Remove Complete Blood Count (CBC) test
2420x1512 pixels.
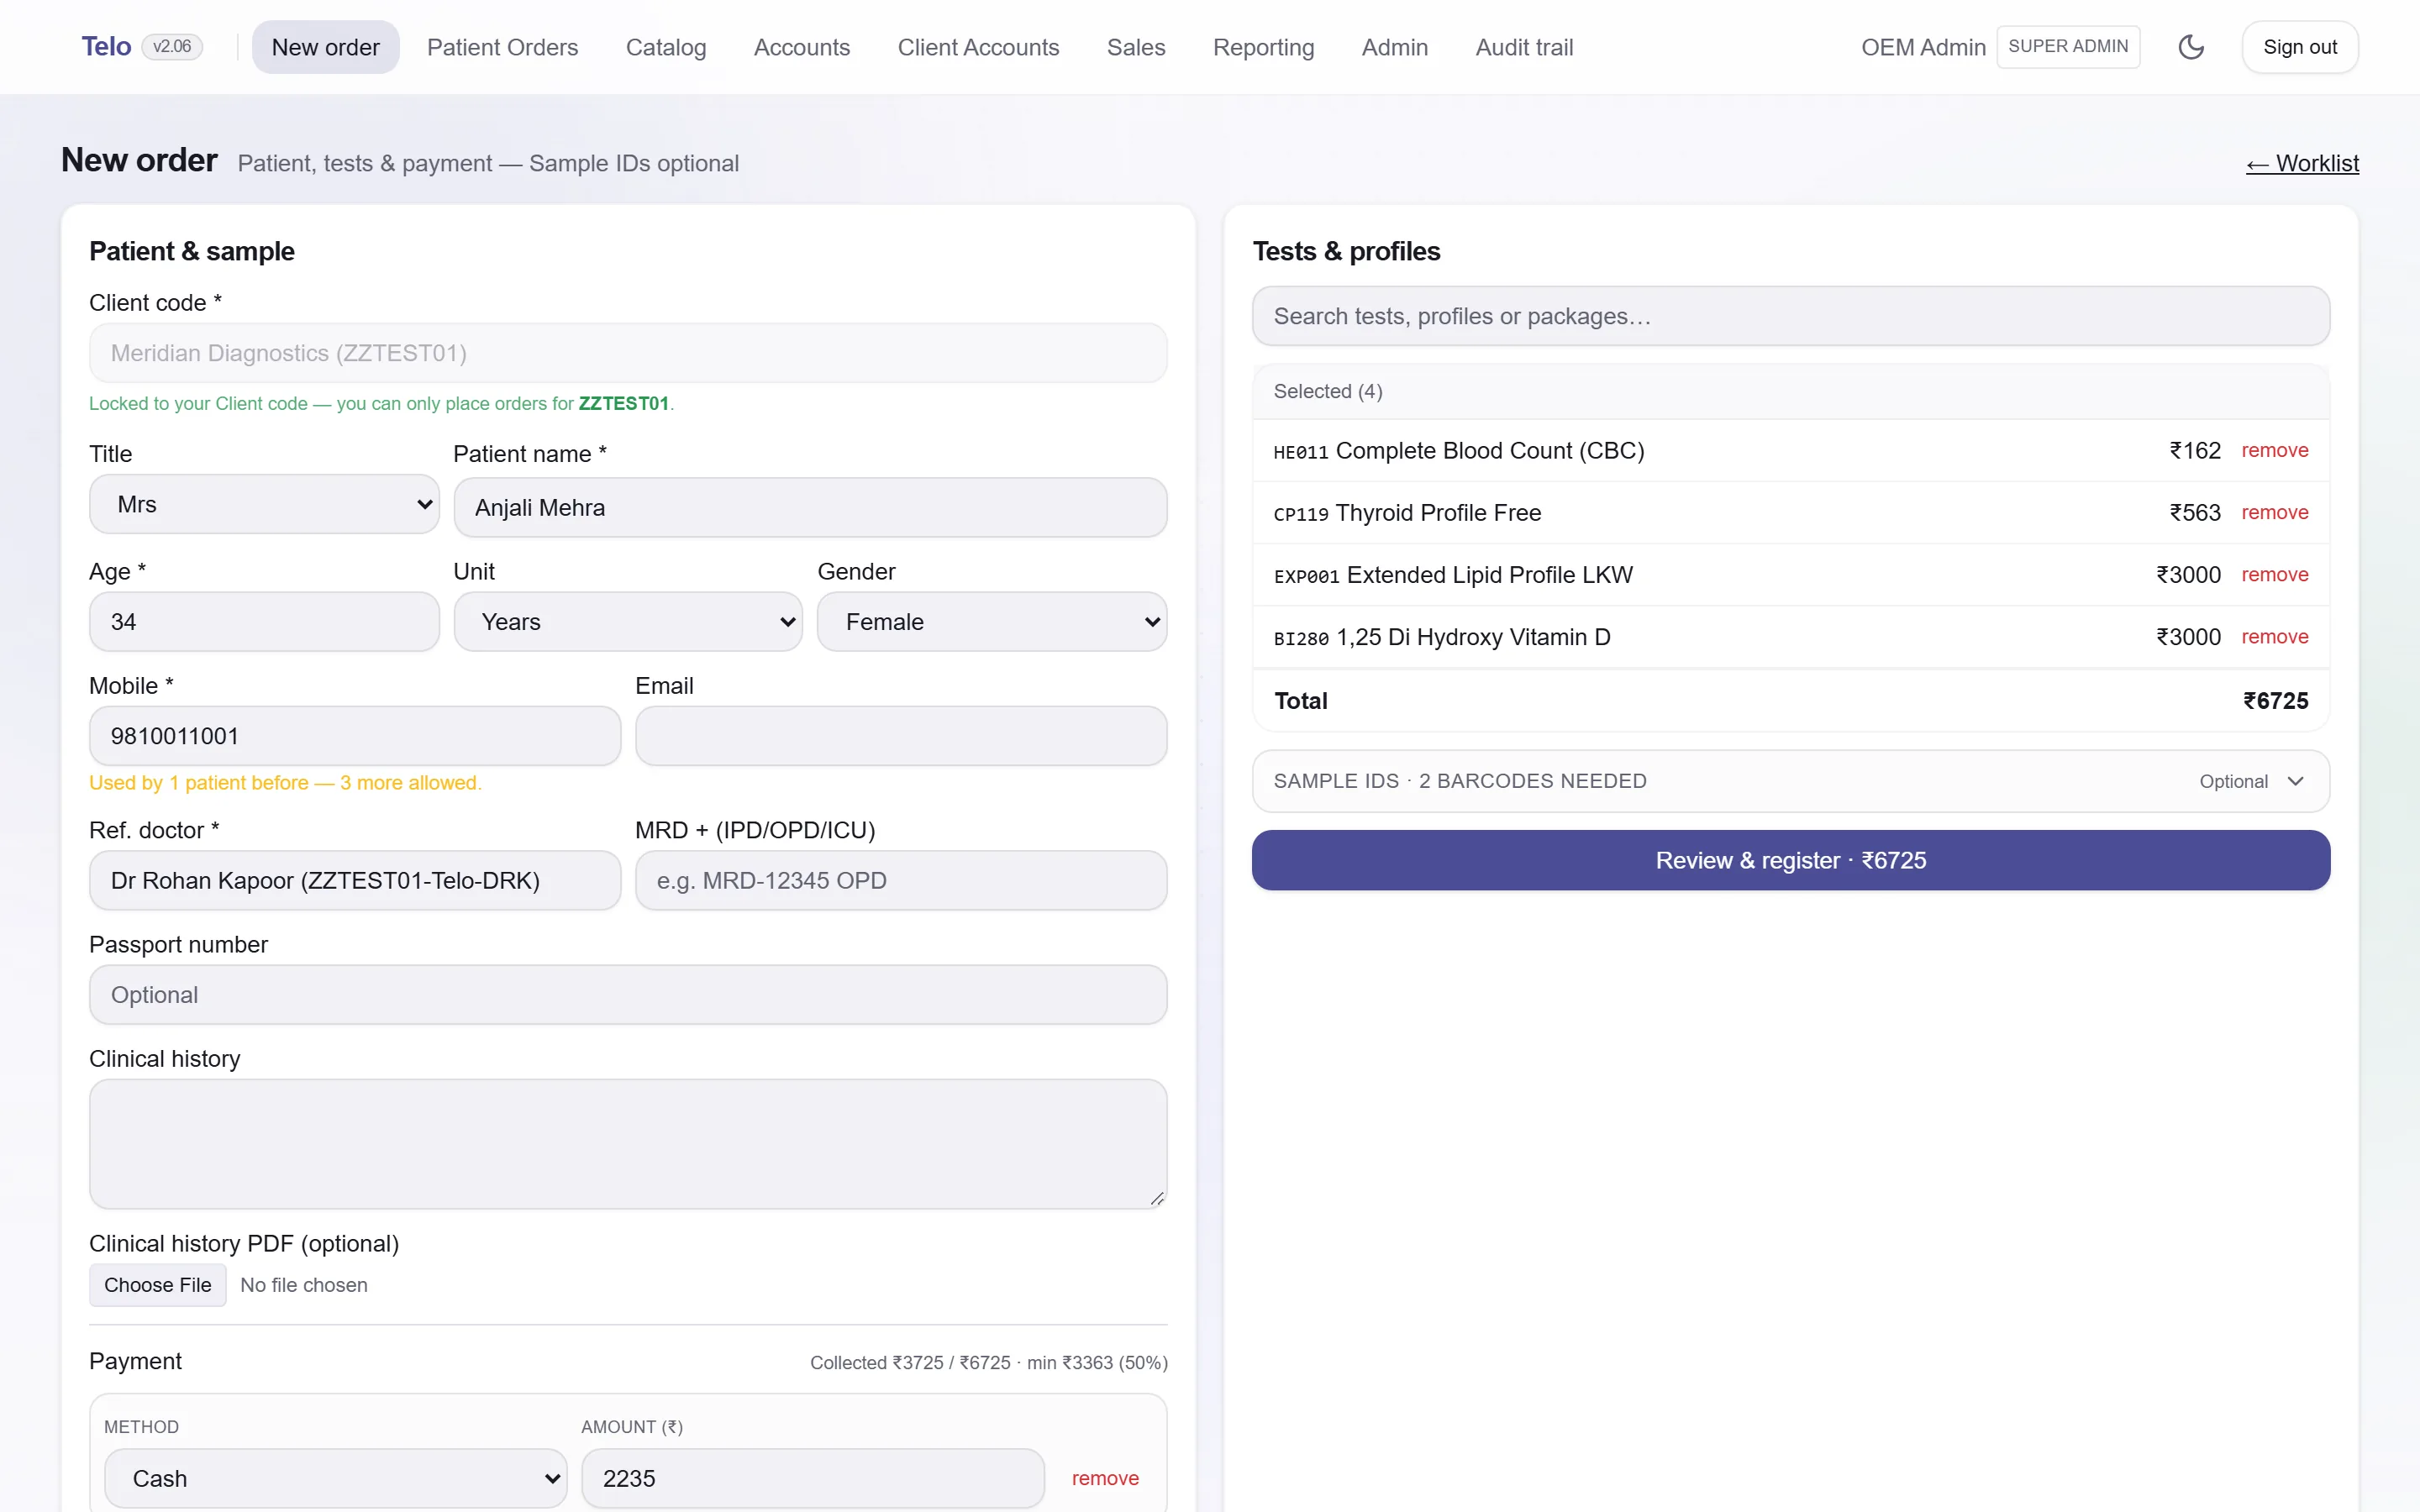point(2274,451)
